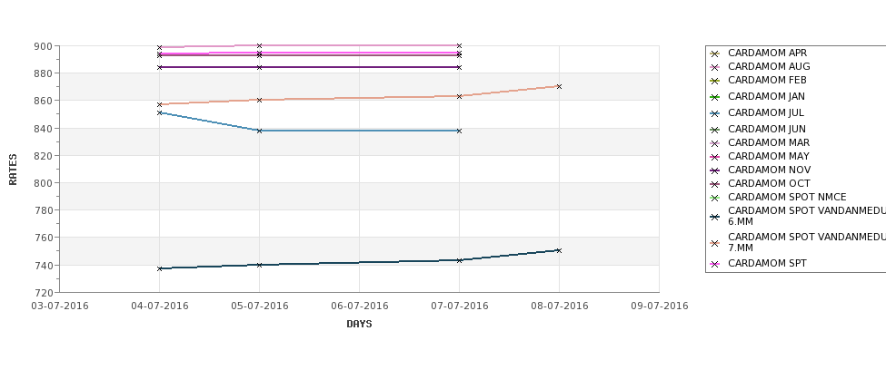Select the CARDAMOM JAN legend label

[767, 96]
